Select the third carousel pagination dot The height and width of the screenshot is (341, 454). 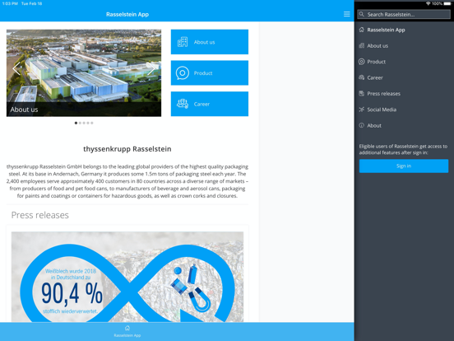tap(84, 123)
